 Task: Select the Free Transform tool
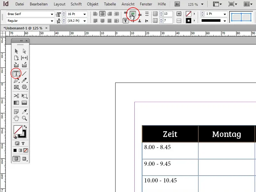pyautogui.click(x=24, y=96)
